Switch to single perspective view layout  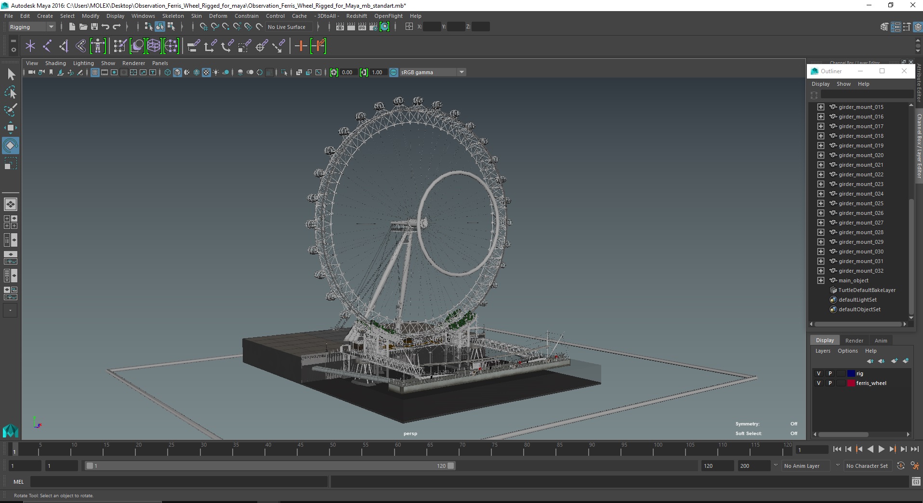click(11, 204)
